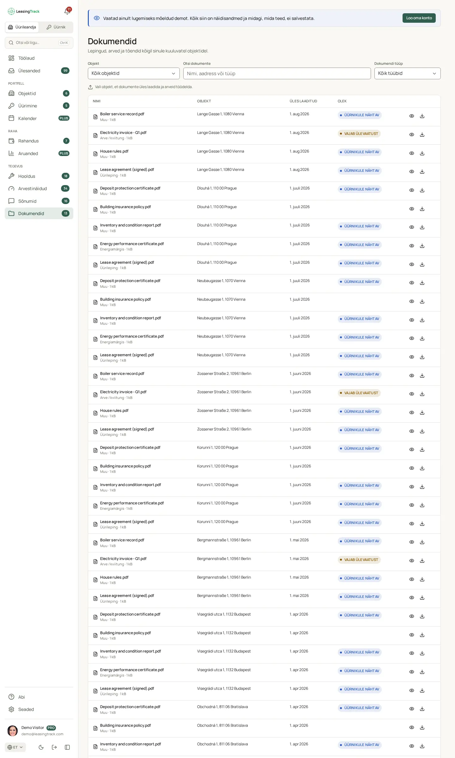Focus the Otsi või liigu quick search box
455x758 pixels.
tap(39, 43)
